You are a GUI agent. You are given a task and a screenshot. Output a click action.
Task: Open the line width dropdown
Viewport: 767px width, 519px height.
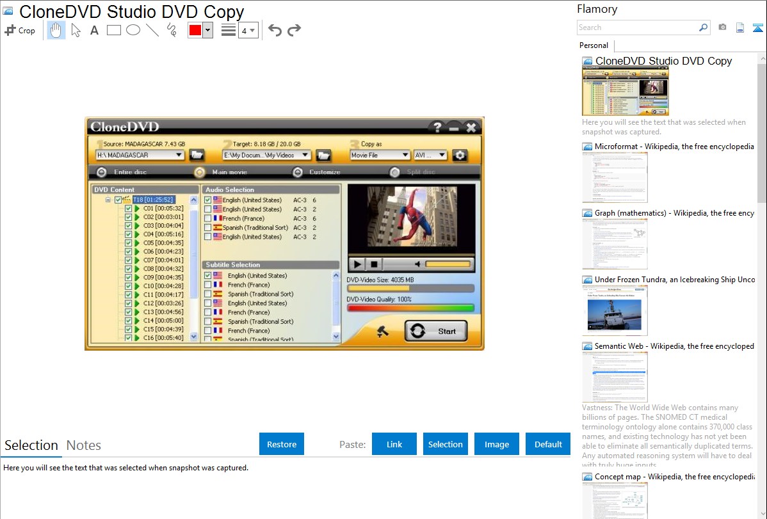click(248, 30)
